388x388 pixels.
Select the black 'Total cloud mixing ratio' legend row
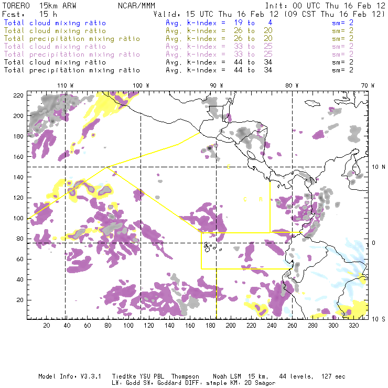pyautogui.click(x=178, y=62)
